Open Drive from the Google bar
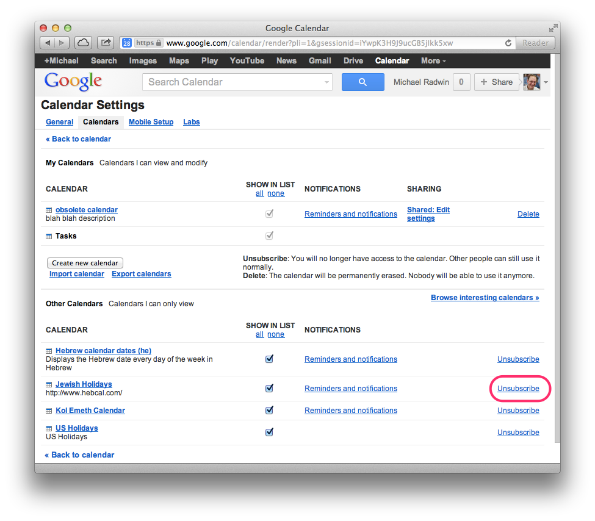This screenshot has width=595, height=521. coord(353,61)
